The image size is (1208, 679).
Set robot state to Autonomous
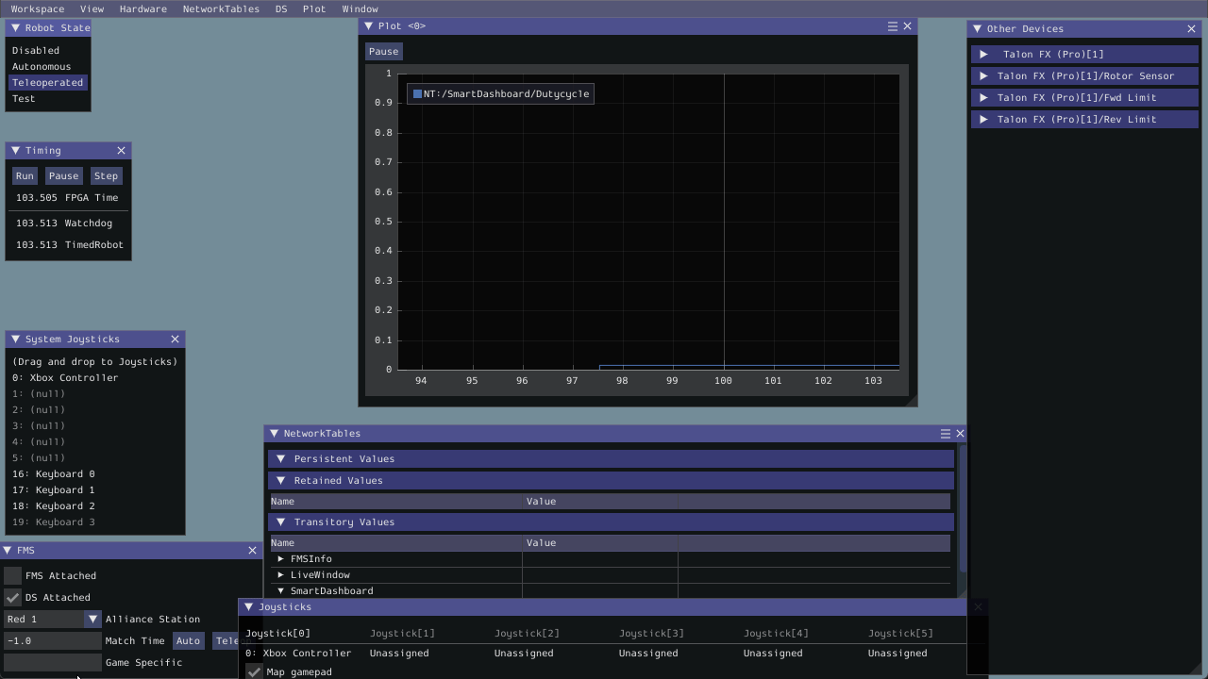tap(42, 66)
